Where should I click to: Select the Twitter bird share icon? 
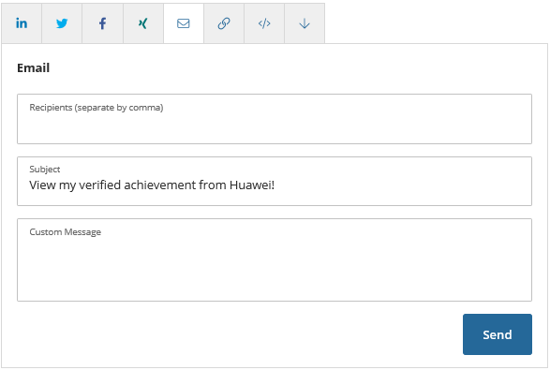click(62, 23)
